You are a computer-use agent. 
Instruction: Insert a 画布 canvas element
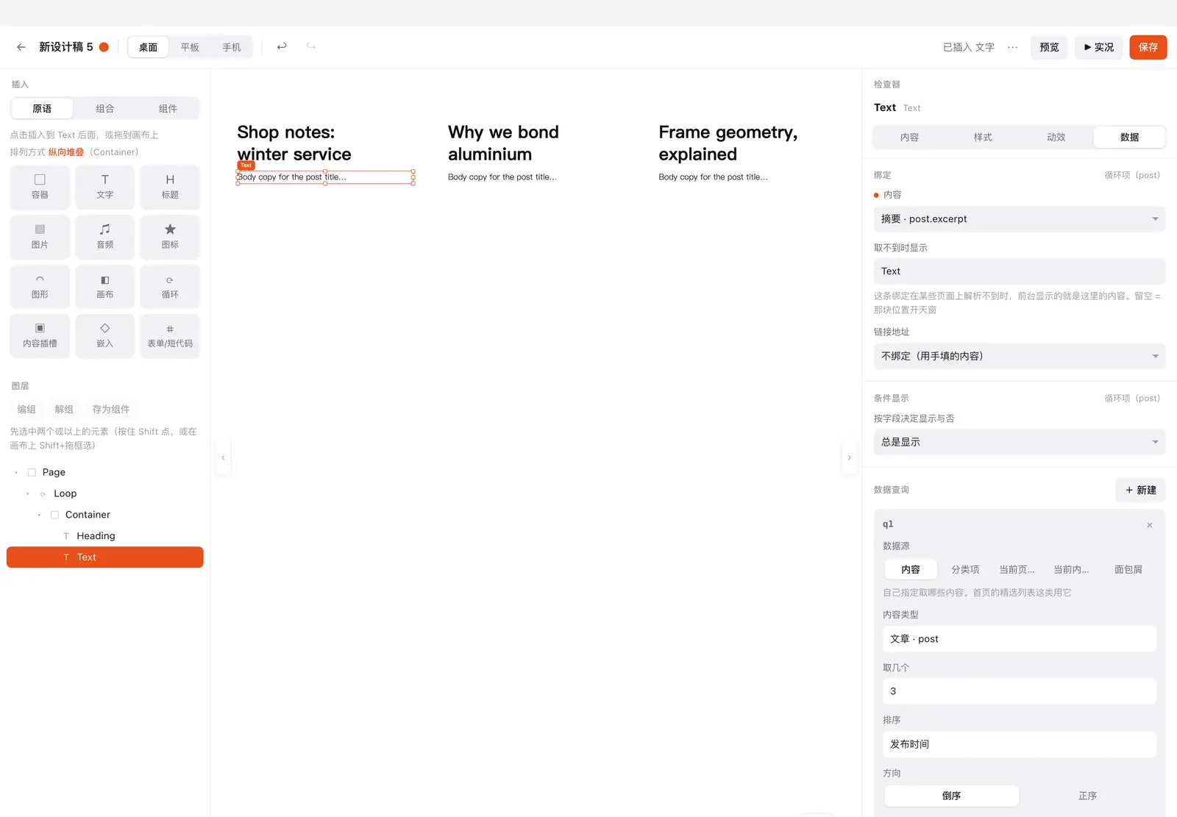[105, 287]
